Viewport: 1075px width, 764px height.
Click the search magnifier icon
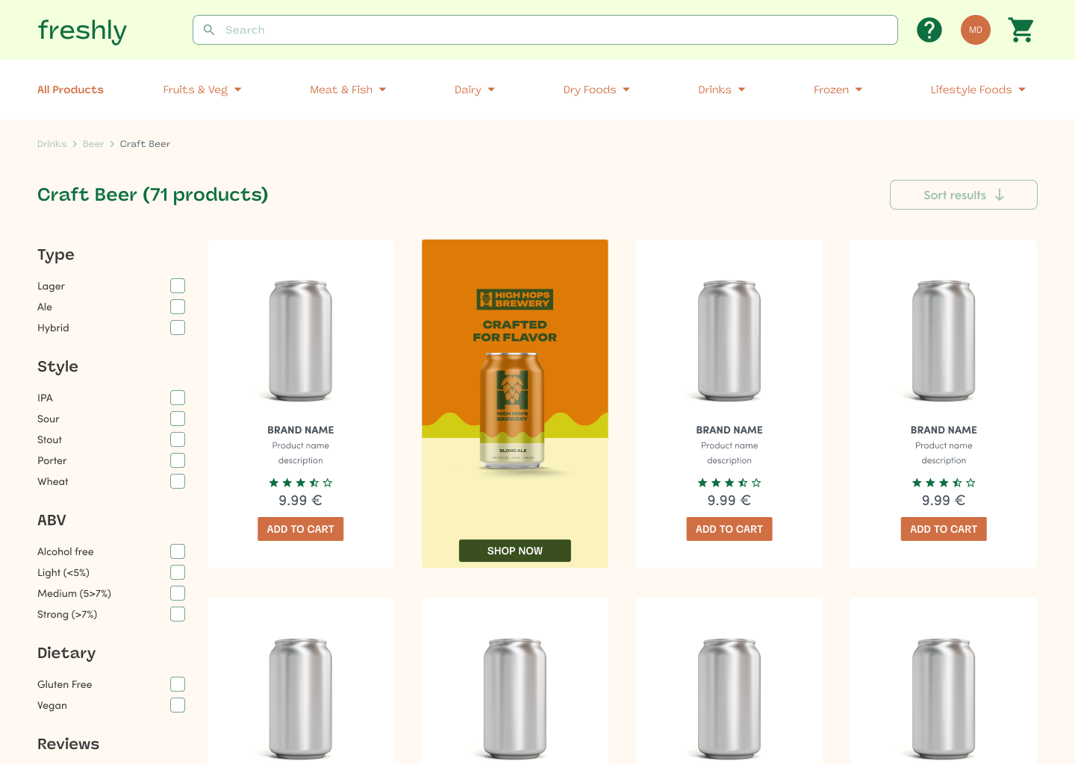point(209,30)
